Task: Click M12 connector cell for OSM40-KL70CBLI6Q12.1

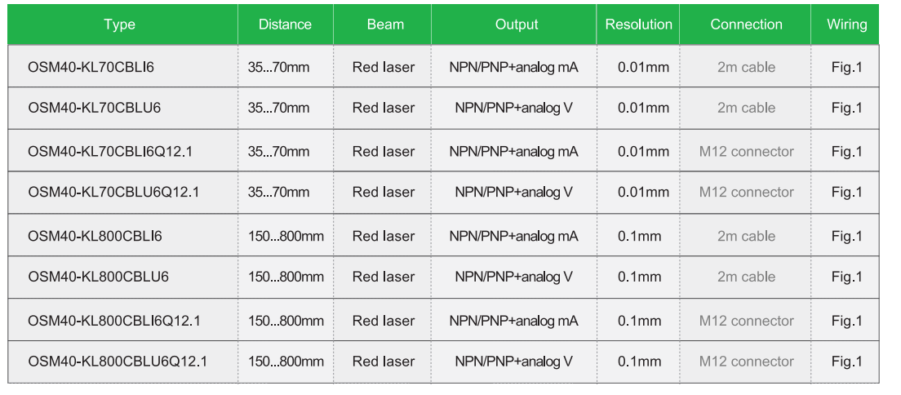Action: 746,152
